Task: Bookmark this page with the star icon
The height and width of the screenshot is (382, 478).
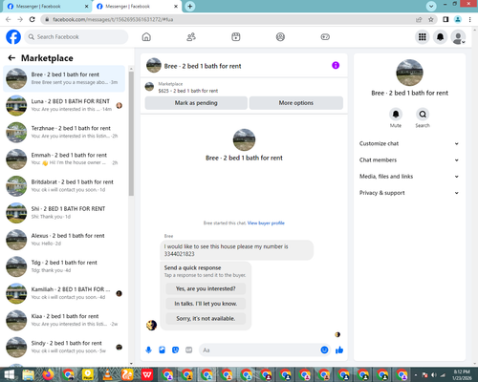Action: (x=431, y=19)
